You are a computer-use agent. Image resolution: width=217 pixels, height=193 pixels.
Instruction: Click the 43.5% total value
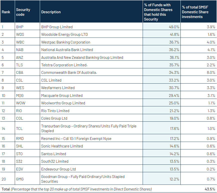(210, 189)
